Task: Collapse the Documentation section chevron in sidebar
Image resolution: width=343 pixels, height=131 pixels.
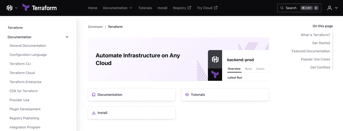Action: tap(67, 37)
